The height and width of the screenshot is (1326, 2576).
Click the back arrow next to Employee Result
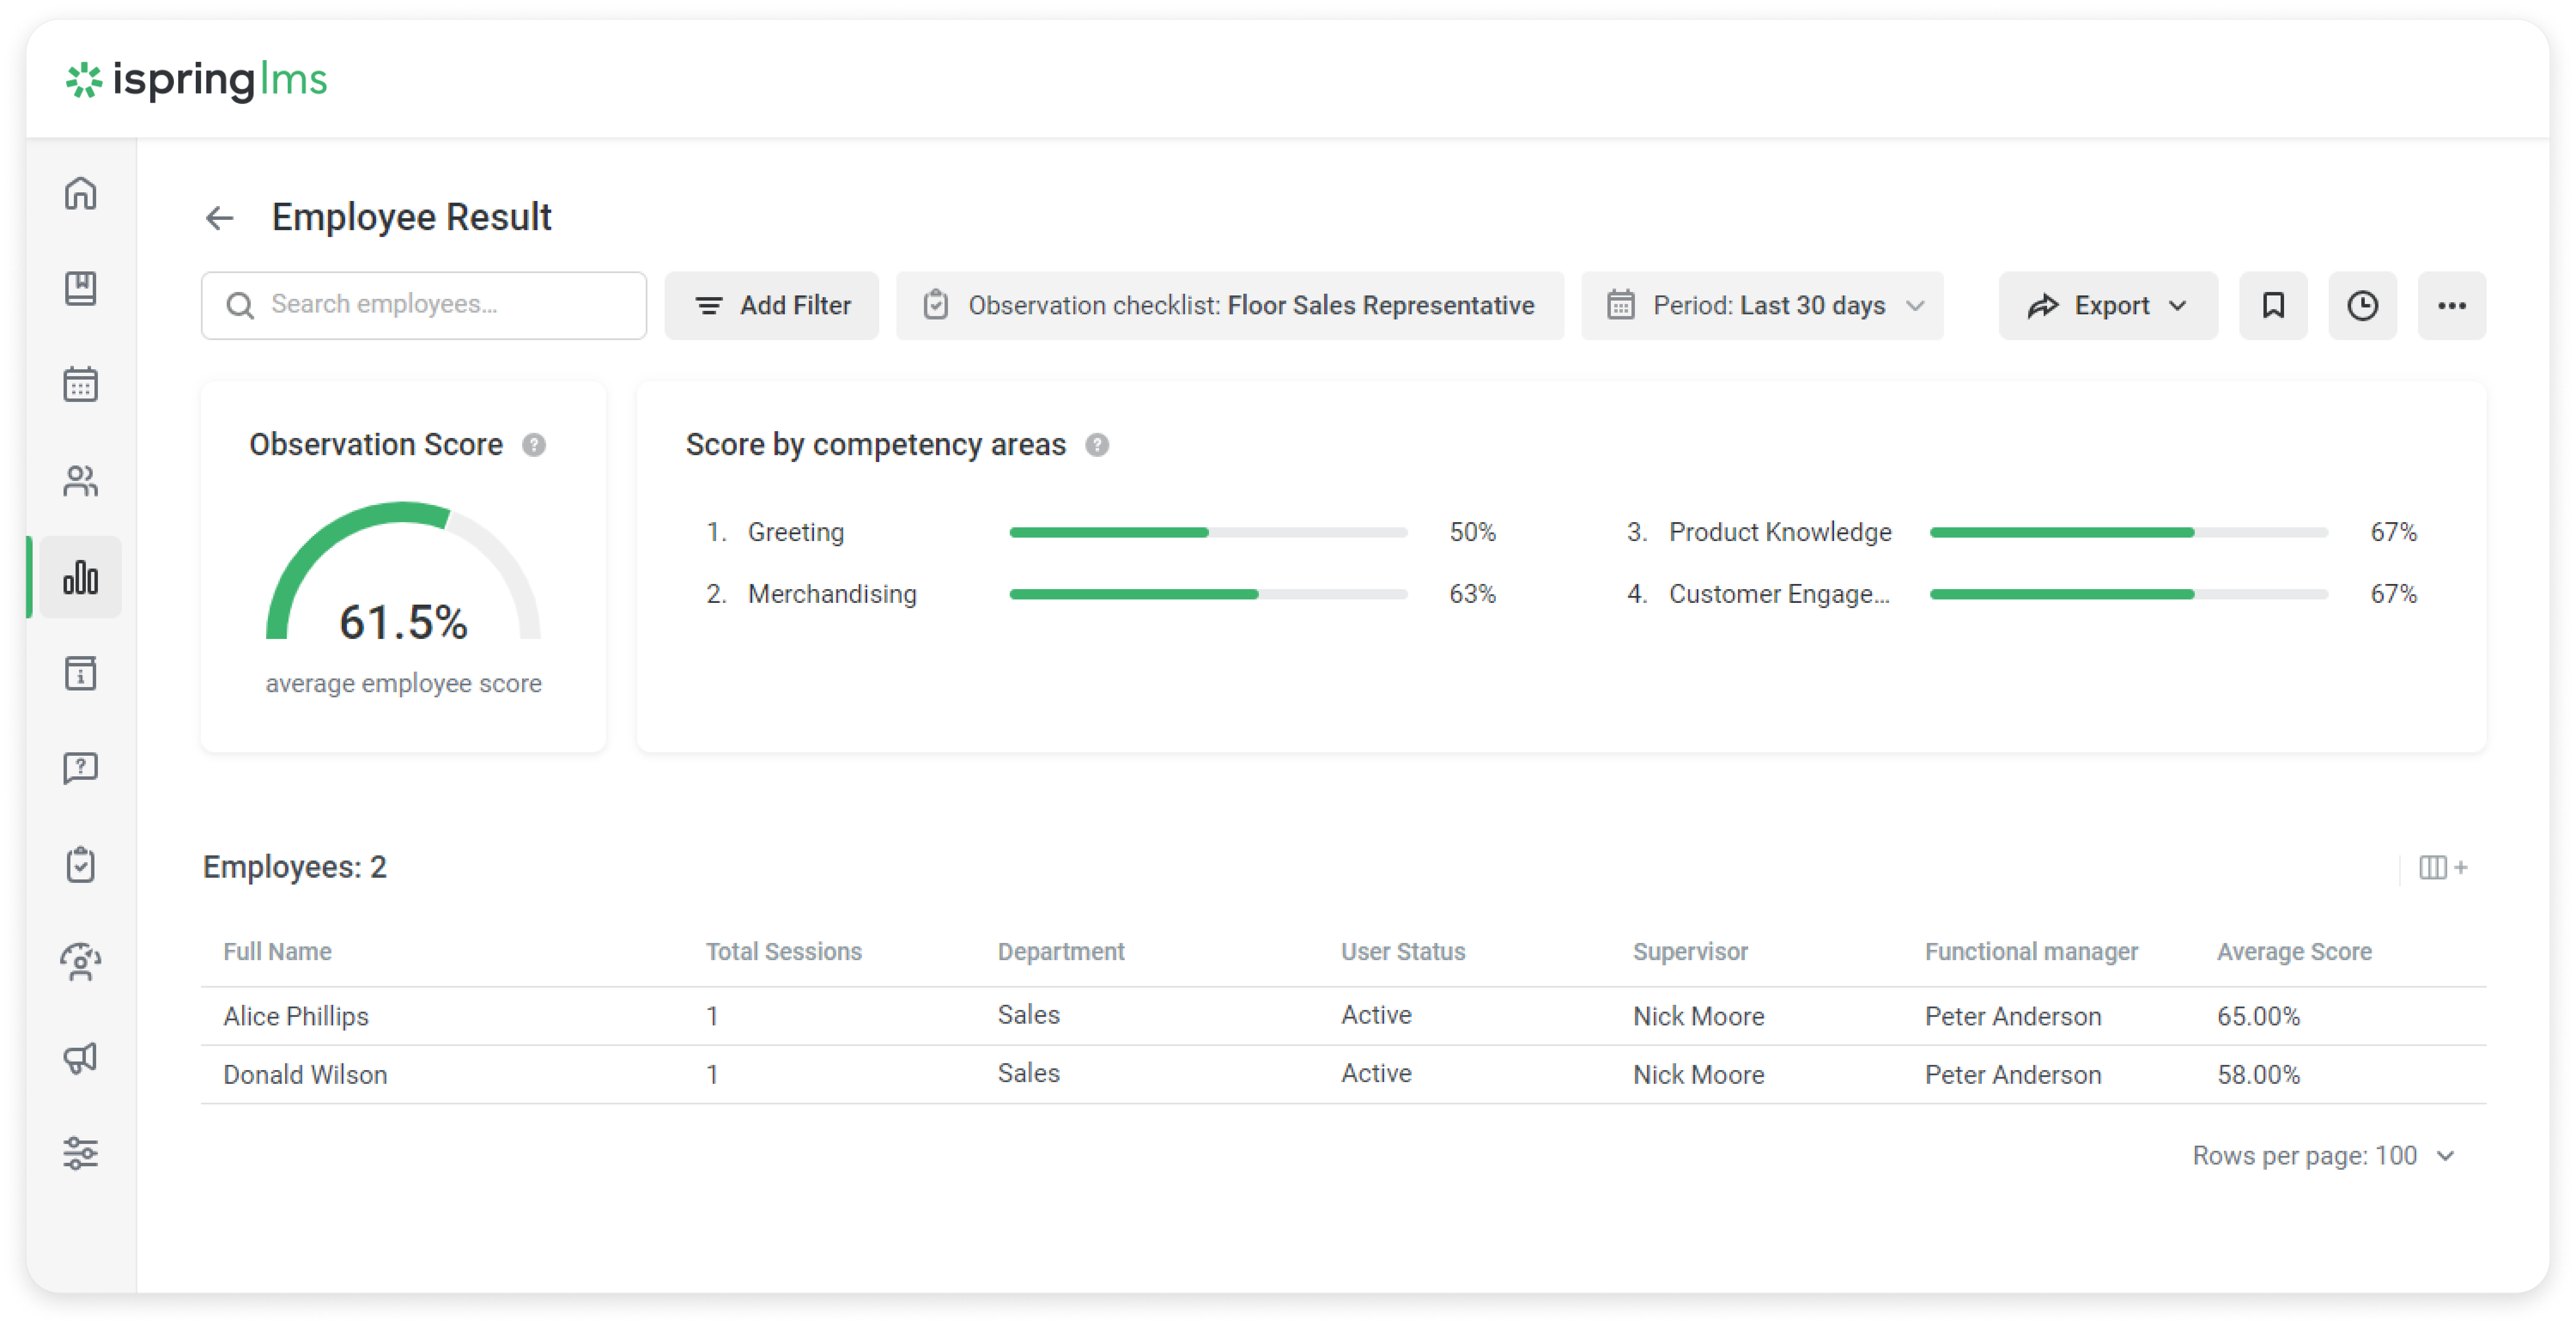(x=219, y=218)
